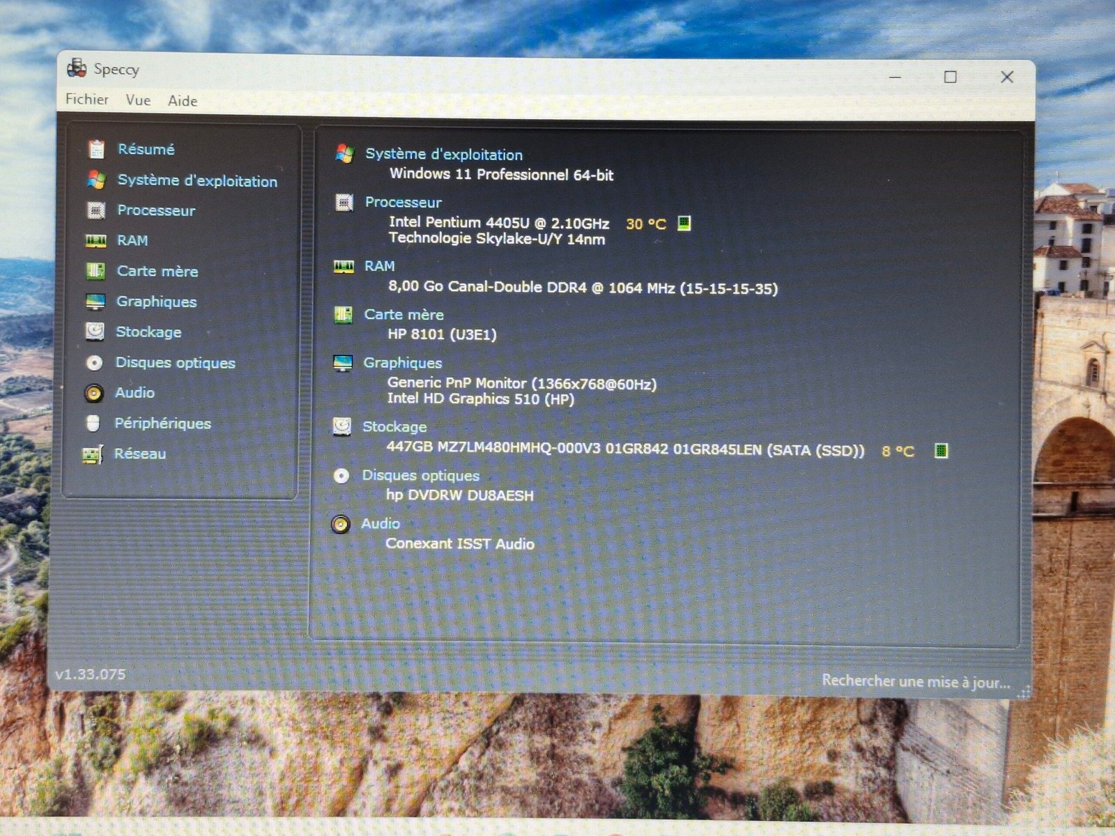Click the resize grip at the bottom right corner
Screen dimensions: 1115x836
(x=1024, y=692)
